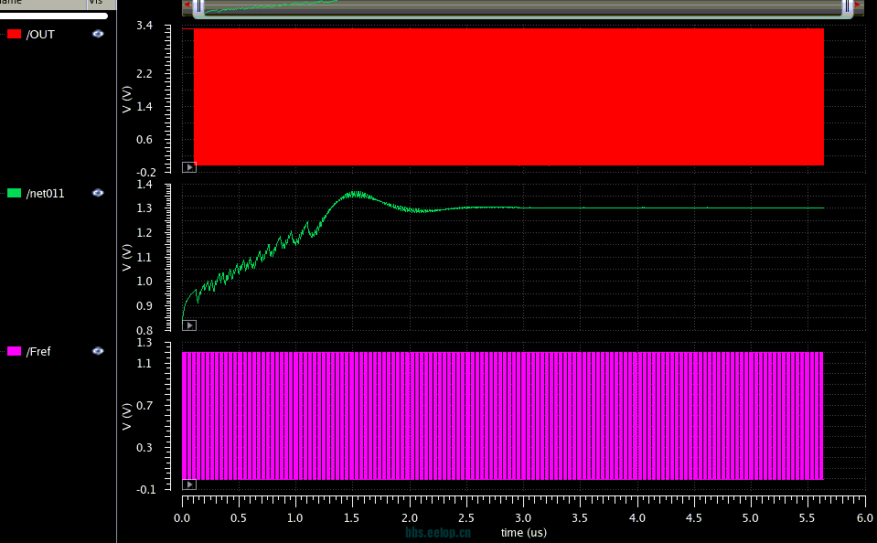Image resolution: width=877 pixels, height=543 pixels.
Task: Expand the /Fref strip play-arrow button
Action: point(189,484)
